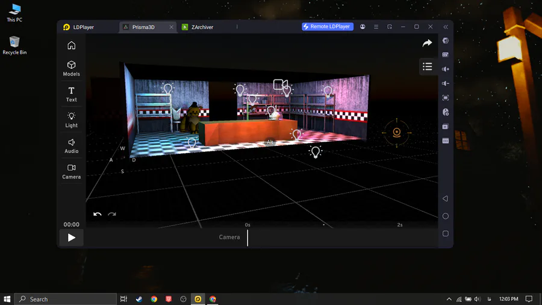Open the system volume control

(478, 299)
